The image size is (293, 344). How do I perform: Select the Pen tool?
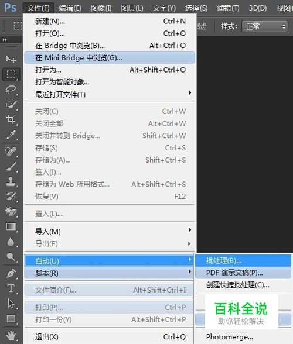pos(11,273)
